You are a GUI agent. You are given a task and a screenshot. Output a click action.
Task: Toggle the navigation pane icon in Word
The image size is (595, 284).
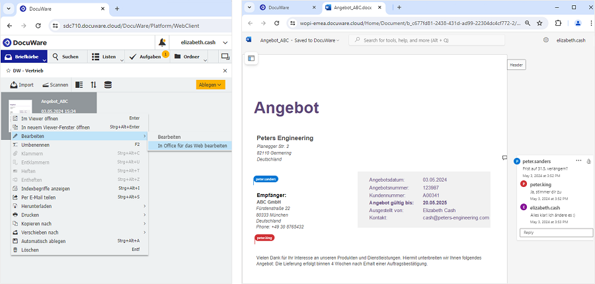point(251,58)
